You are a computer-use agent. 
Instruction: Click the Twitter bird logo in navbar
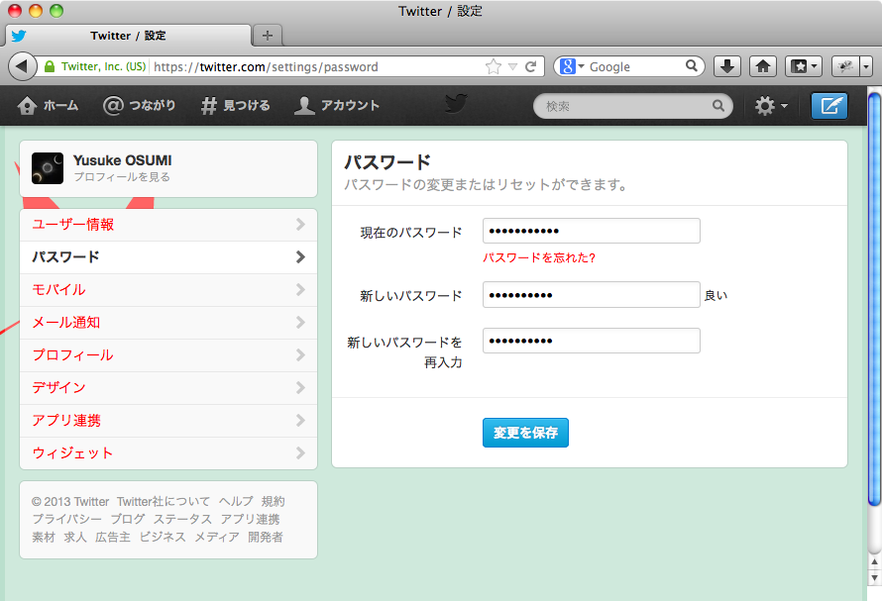[456, 104]
